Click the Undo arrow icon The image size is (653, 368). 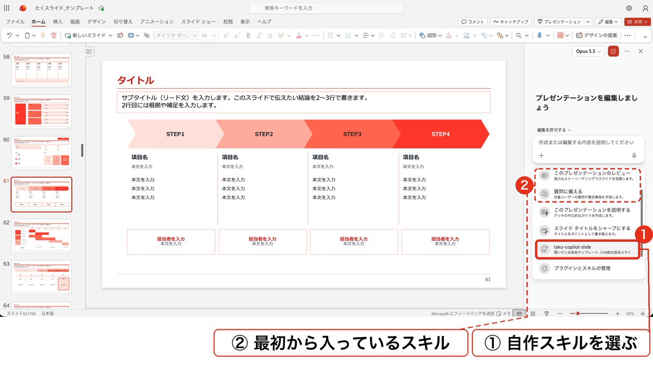pos(9,35)
